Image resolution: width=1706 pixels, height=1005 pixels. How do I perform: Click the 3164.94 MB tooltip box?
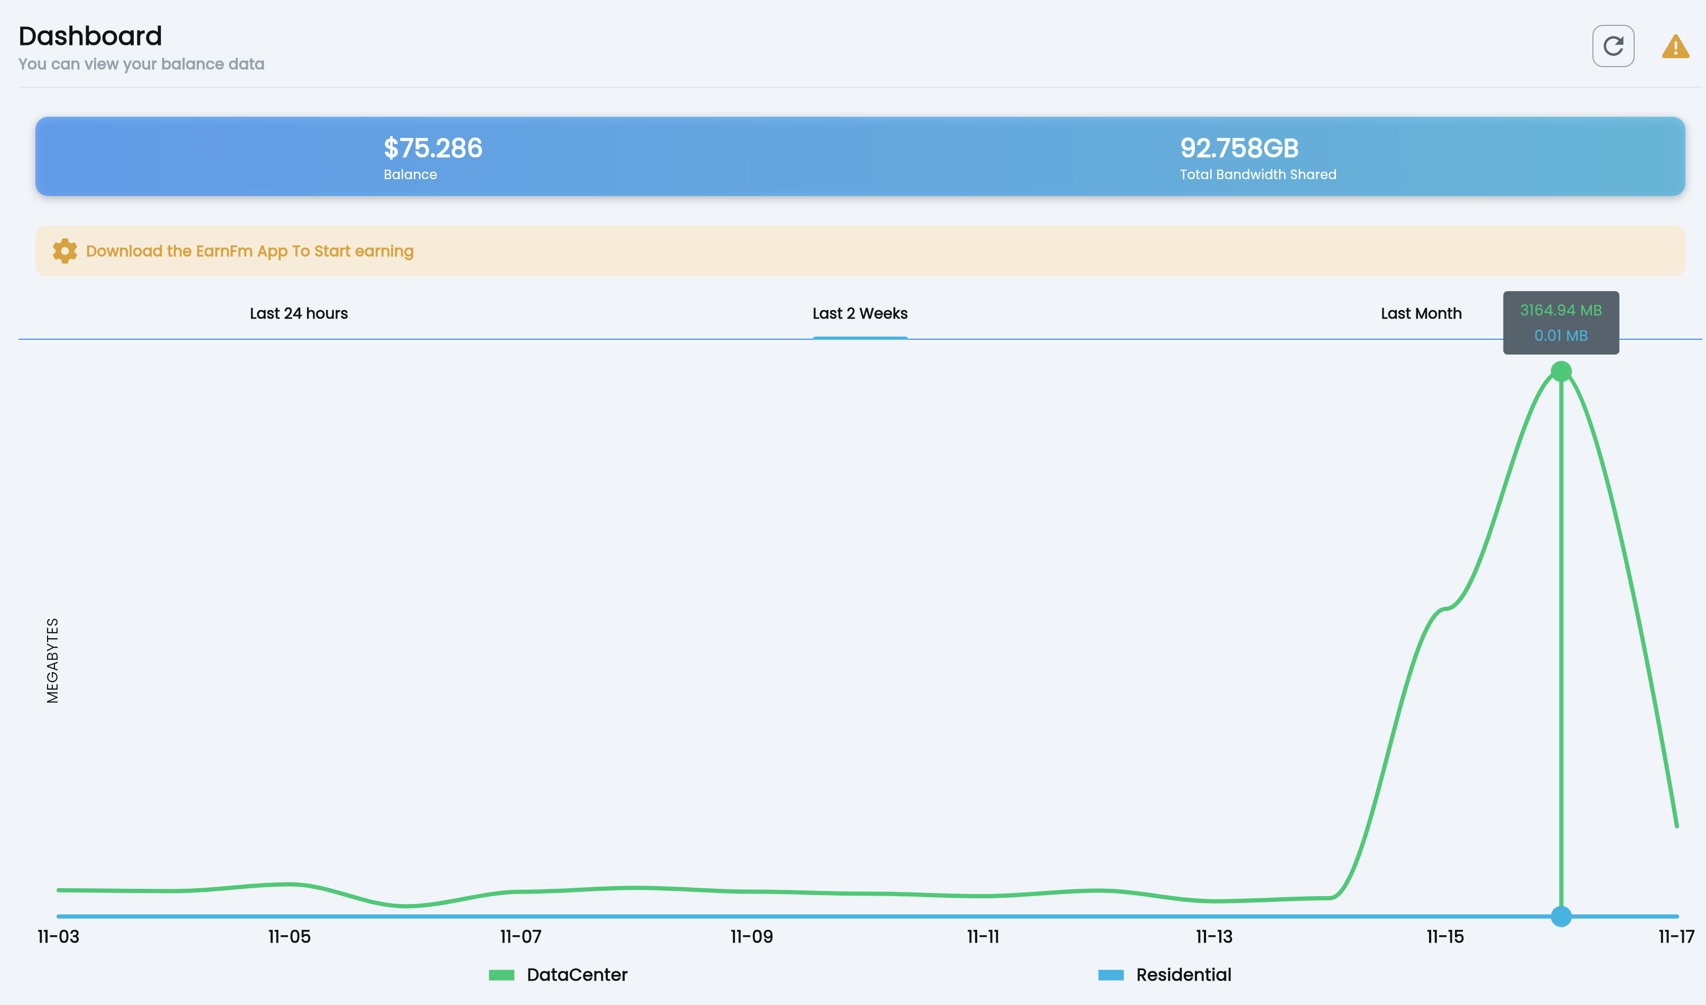pyautogui.click(x=1560, y=322)
